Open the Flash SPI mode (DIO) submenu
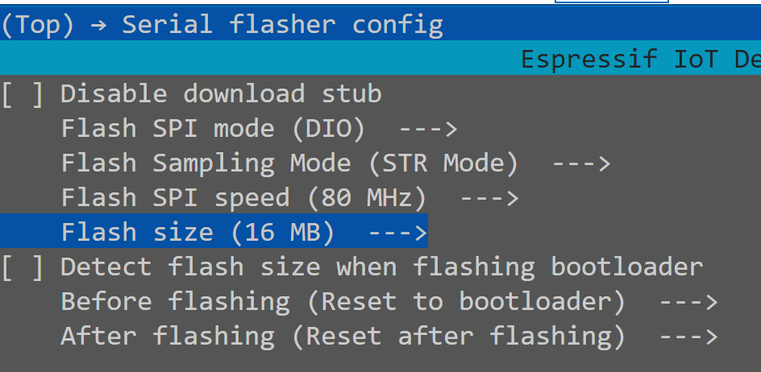 [259, 129]
